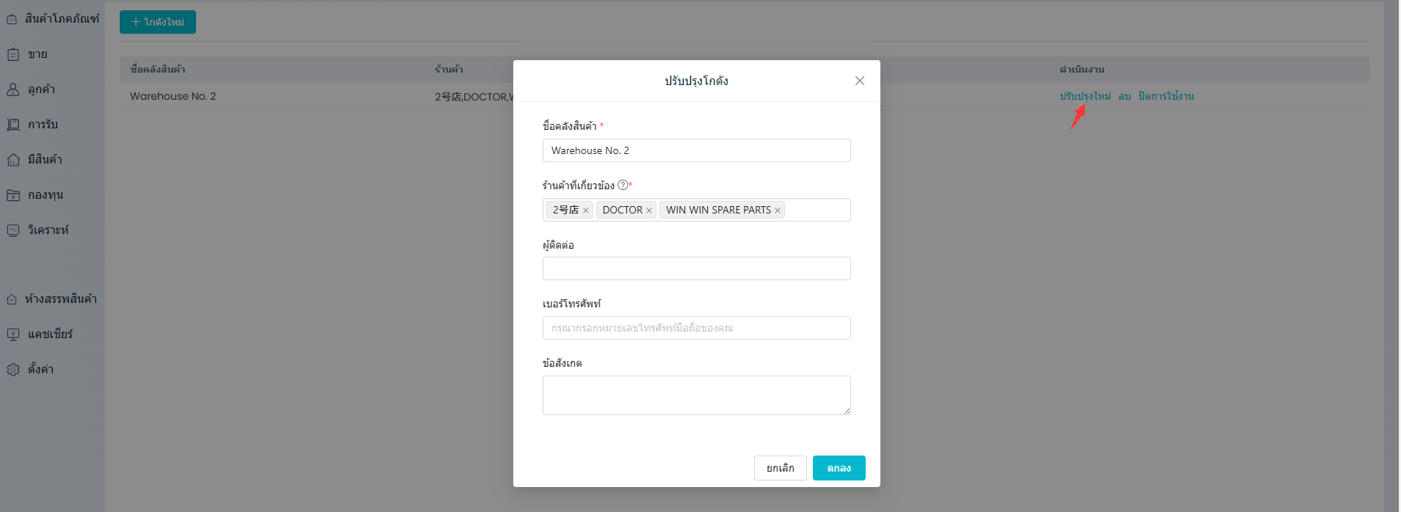The width and height of the screenshot is (1401, 512).
Task: Click the มีสินค้า warehouse icon
Action: pyautogui.click(x=13, y=160)
